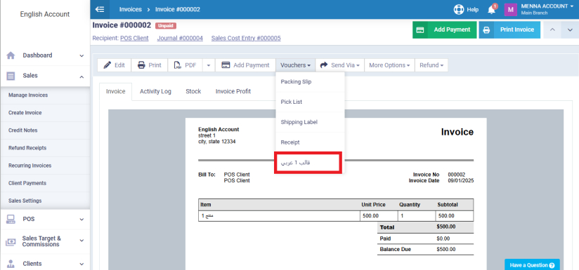Click the Have a Question button

point(532,265)
